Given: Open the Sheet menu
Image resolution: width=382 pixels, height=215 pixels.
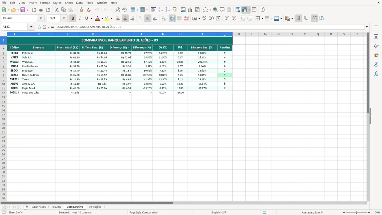Looking at the screenshot, I should [69, 3].
